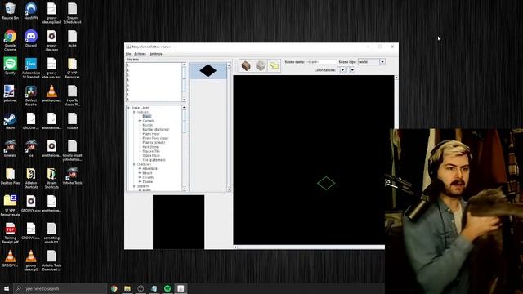Click the tile tree vertical scrollbar

point(184,149)
